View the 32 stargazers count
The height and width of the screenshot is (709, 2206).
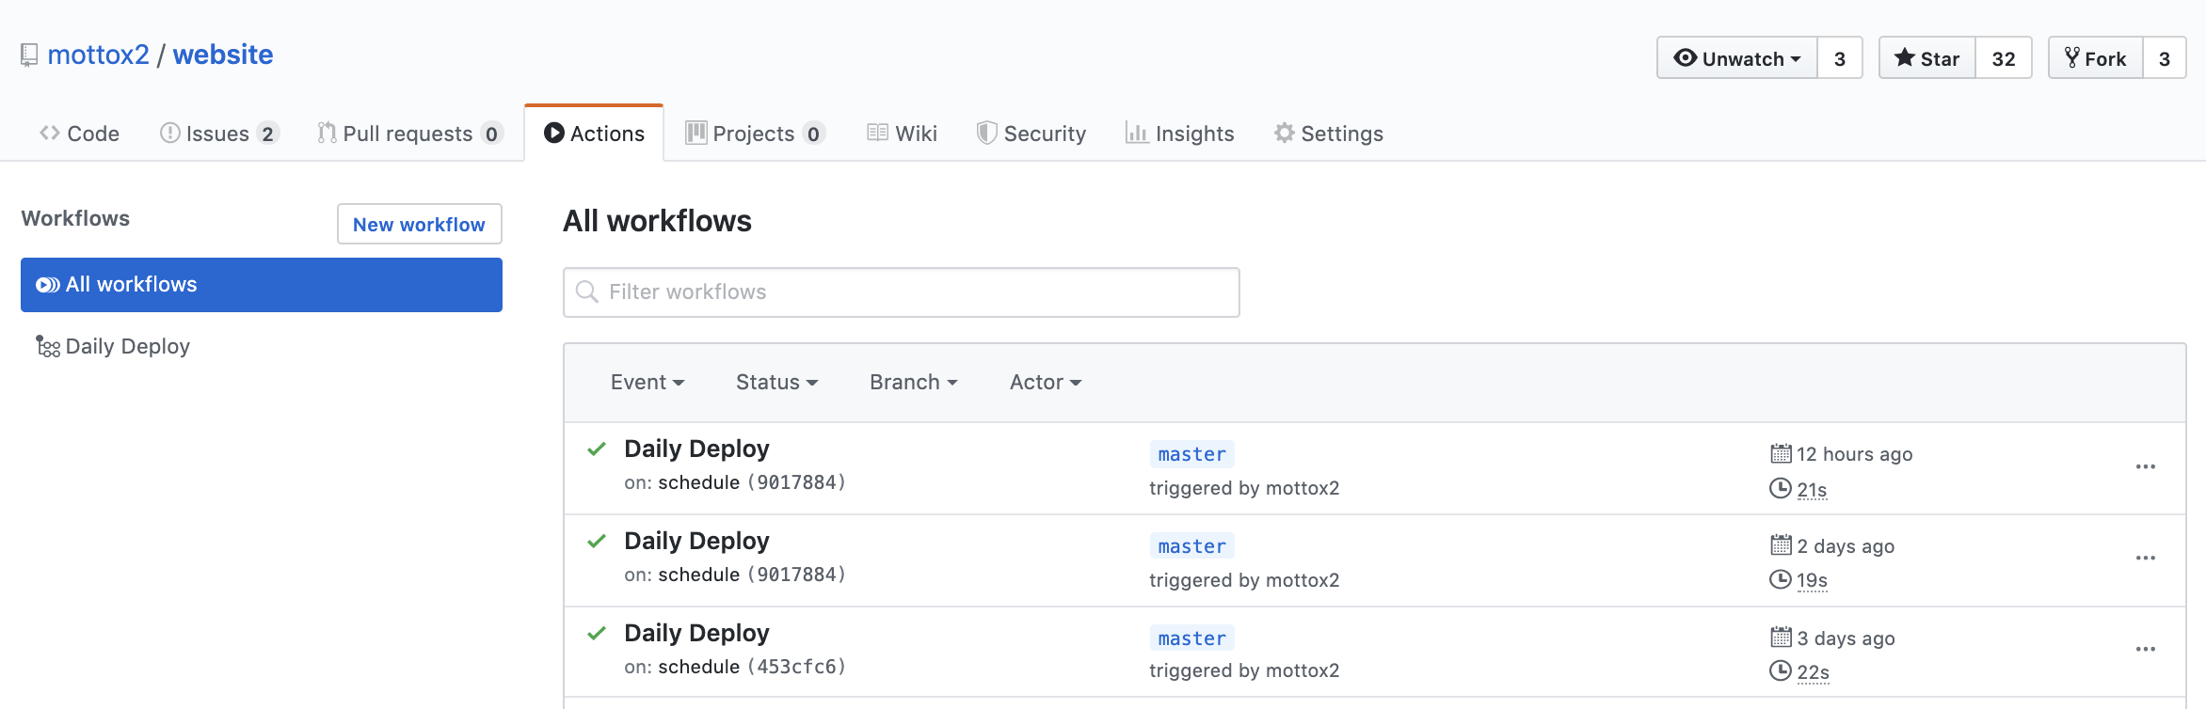click(2004, 58)
